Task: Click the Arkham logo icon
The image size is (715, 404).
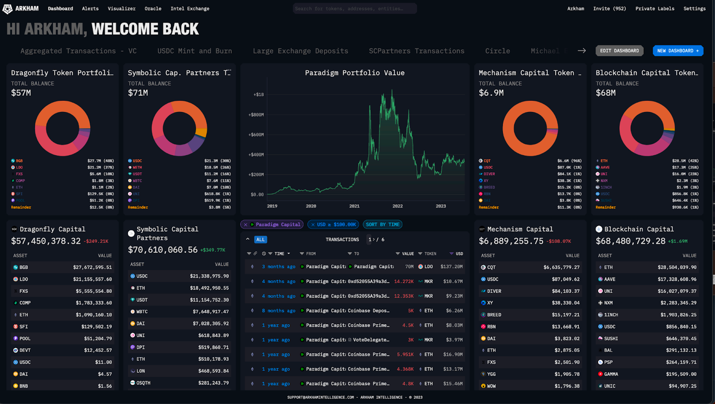Action: click(7, 9)
